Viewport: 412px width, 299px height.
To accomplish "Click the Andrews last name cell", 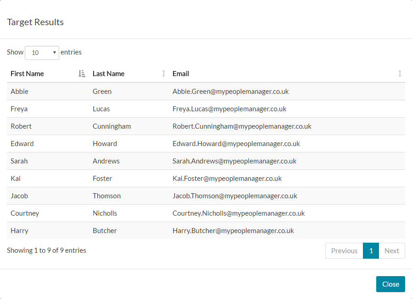I will click(x=106, y=161).
